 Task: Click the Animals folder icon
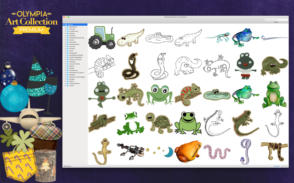coord(68,29)
